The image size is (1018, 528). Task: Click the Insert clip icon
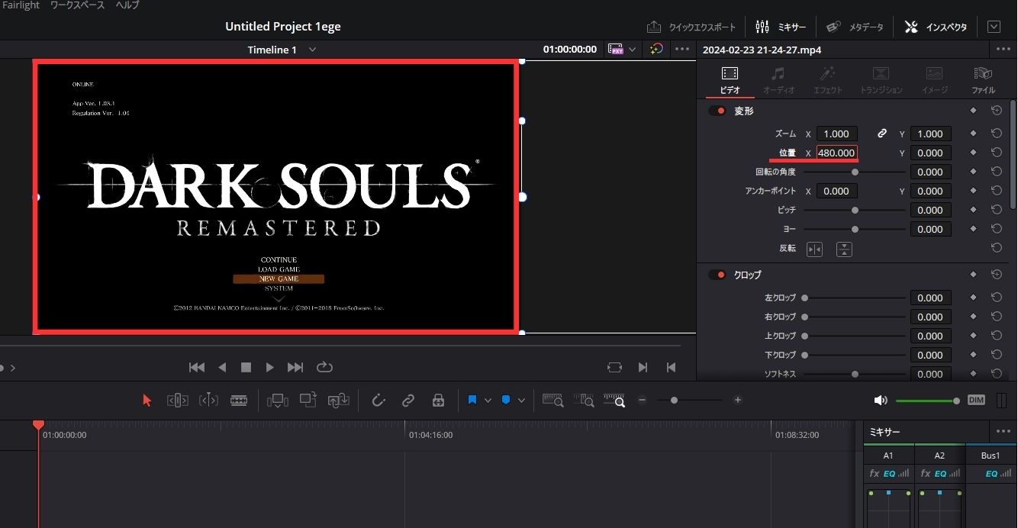[x=277, y=400]
